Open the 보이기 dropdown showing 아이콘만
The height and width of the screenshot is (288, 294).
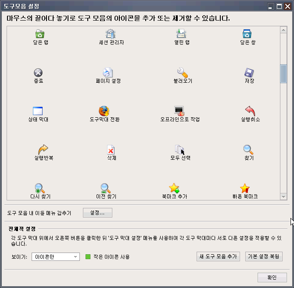(x=56, y=256)
